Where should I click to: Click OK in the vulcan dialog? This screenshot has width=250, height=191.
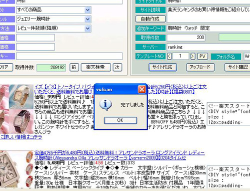click(120, 120)
